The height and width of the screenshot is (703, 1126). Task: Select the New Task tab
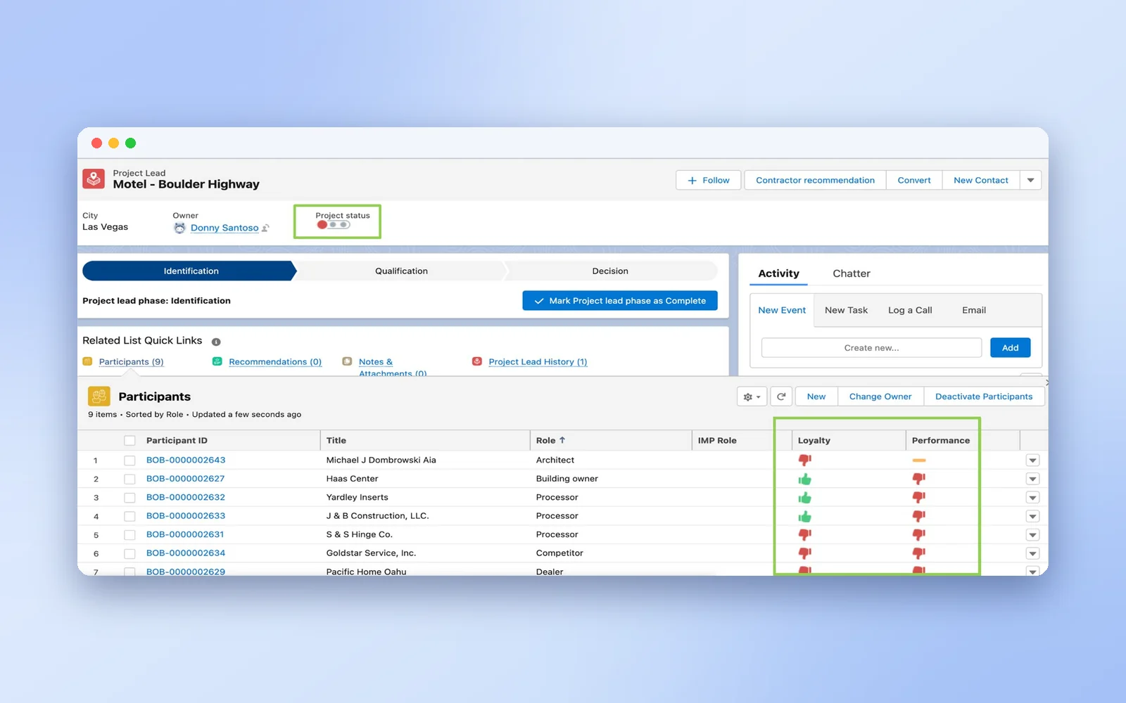pyautogui.click(x=846, y=310)
